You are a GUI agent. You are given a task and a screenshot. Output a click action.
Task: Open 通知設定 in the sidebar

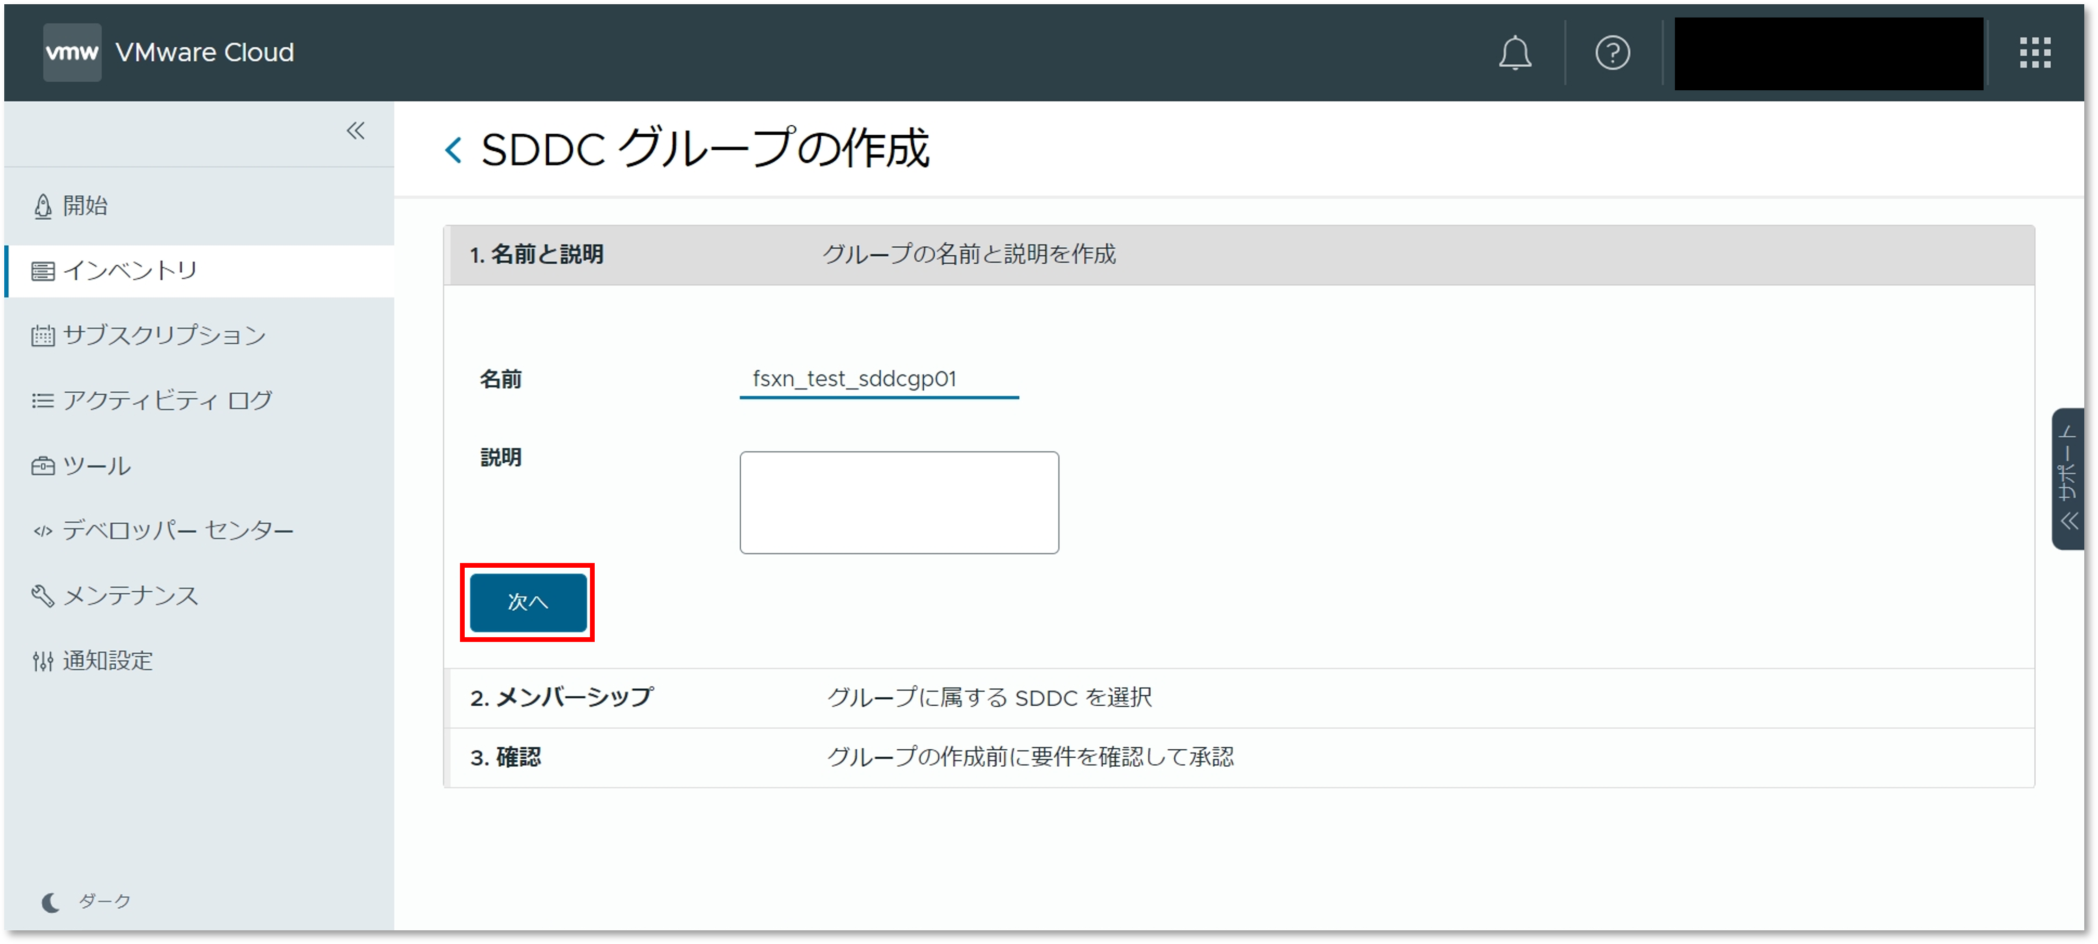tap(199, 660)
